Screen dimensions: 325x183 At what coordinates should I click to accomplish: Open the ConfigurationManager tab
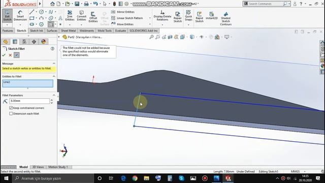[24, 42]
